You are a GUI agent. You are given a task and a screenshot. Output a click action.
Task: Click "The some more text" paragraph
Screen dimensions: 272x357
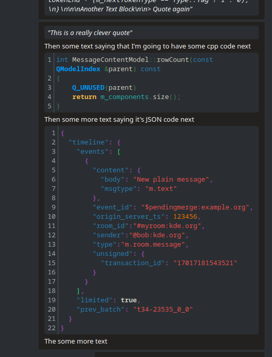76,342
